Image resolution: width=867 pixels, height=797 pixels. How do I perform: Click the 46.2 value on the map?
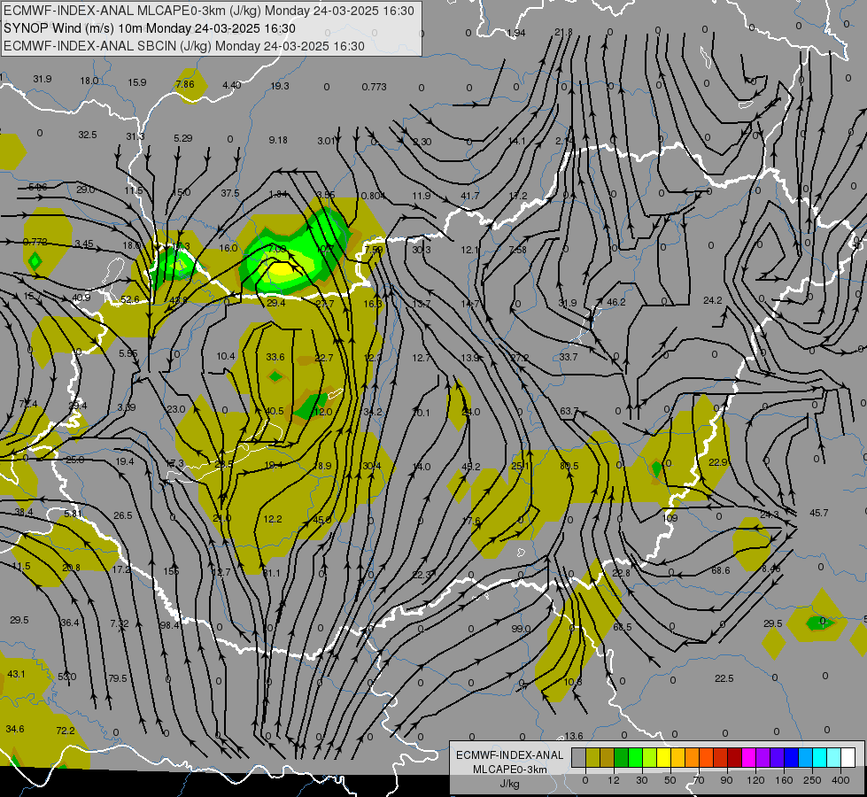[x=616, y=302]
